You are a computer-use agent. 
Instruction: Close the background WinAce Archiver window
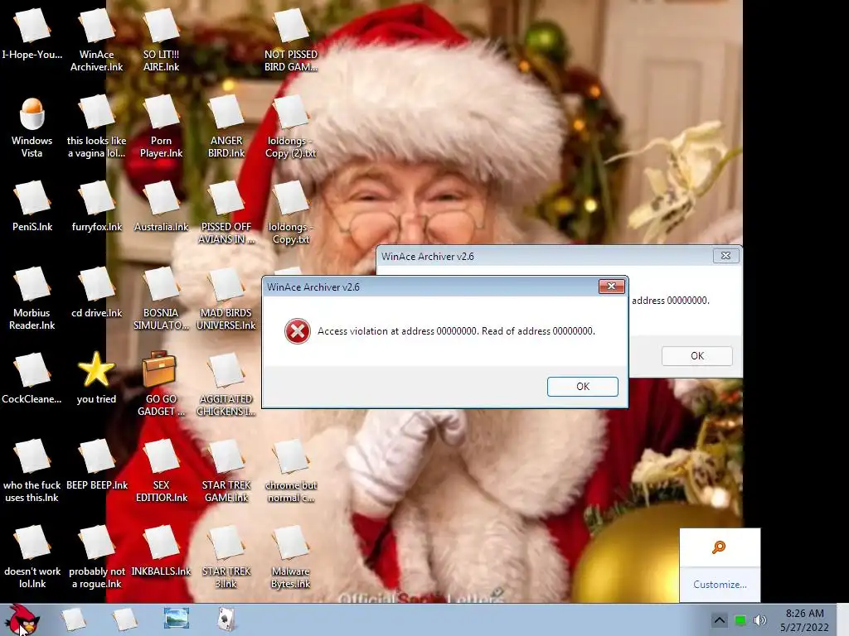[725, 256]
